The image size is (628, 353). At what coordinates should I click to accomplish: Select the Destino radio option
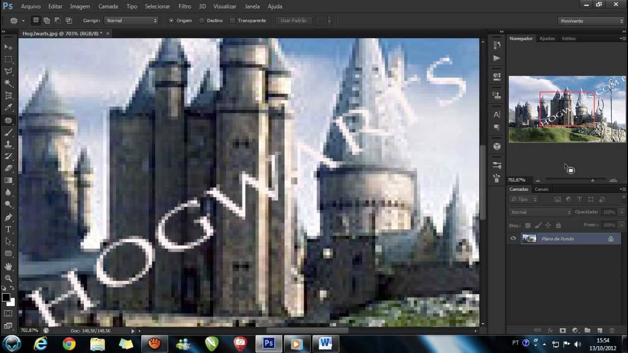click(202, 21)
